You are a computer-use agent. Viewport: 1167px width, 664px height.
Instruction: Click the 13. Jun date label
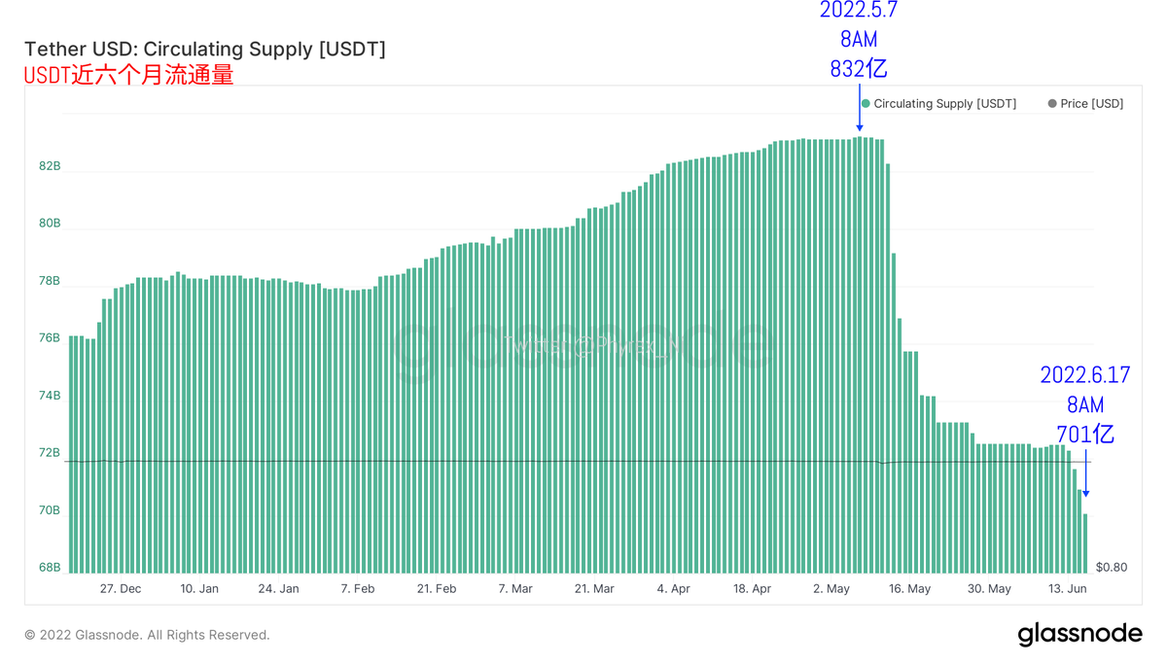pyautogui.click(x=1068, y=589)
